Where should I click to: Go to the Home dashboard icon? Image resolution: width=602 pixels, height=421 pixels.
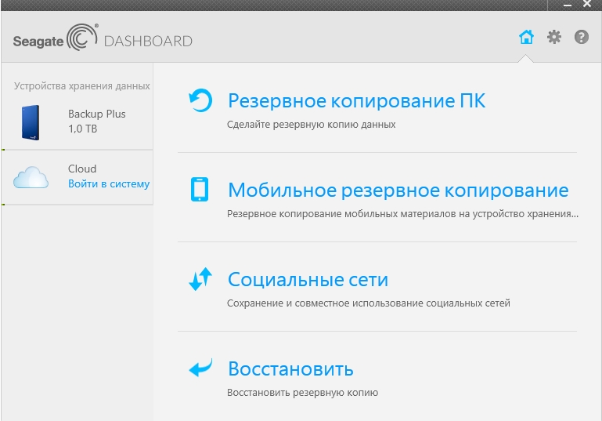(x=526, y=38)
